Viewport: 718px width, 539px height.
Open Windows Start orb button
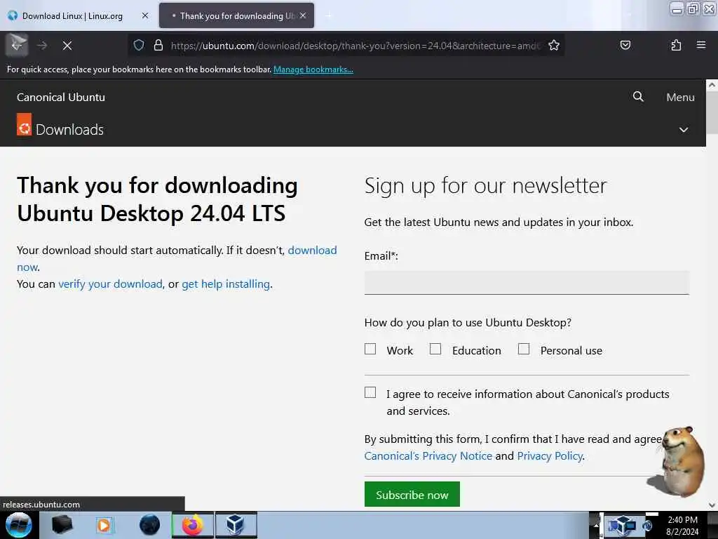(x=18, y=525)
